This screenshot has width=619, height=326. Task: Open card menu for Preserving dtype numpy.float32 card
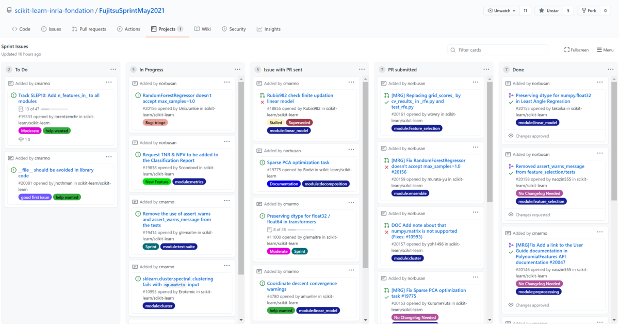click(x=600, y=83)
